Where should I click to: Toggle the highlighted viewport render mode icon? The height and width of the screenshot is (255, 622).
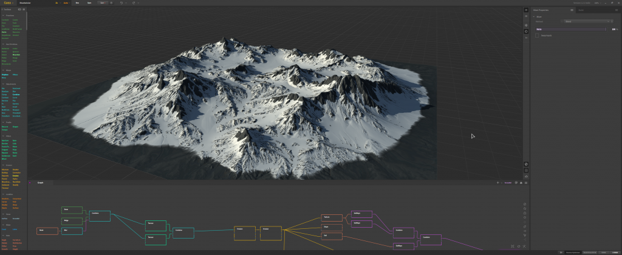coord(526,32)
